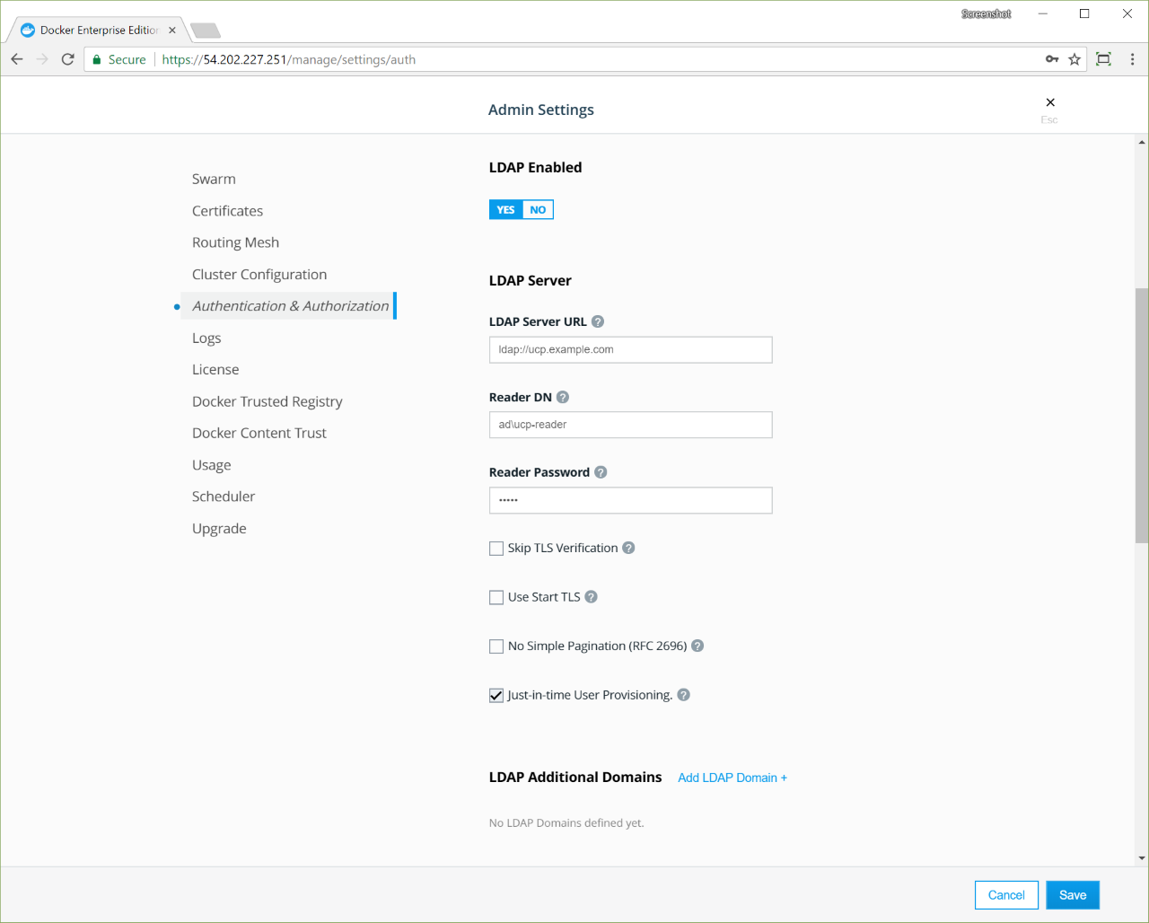Screen dimensions: 1149x923
Task: Click help icon for No Simple Pagination
Action: tap(697, 646)
